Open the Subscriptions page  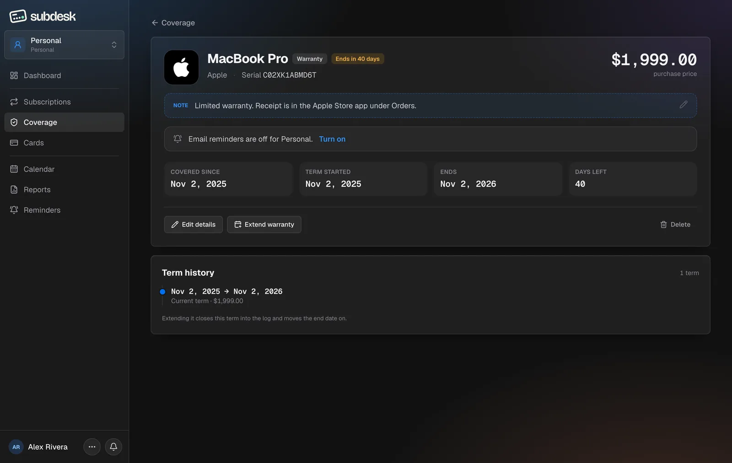pos(64,102)
